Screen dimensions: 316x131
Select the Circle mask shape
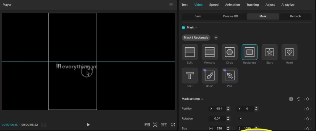(x=230, y=52)
